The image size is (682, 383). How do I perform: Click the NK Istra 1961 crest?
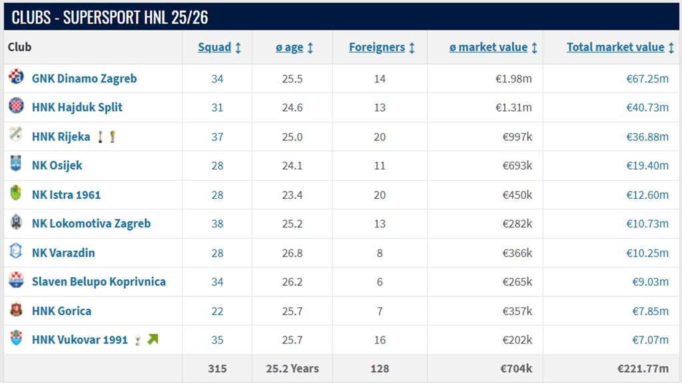pyautogui.click(x=16, y=193)
